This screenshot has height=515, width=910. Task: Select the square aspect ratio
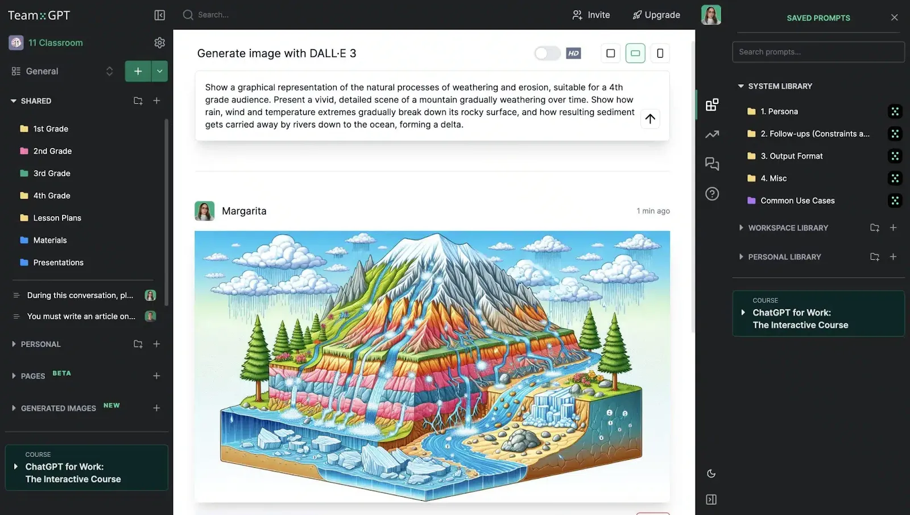tap(610, 53)
